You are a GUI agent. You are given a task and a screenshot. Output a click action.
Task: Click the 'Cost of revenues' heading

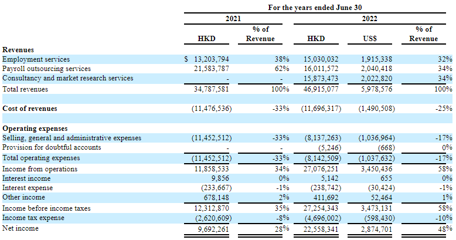pos(30,109)
